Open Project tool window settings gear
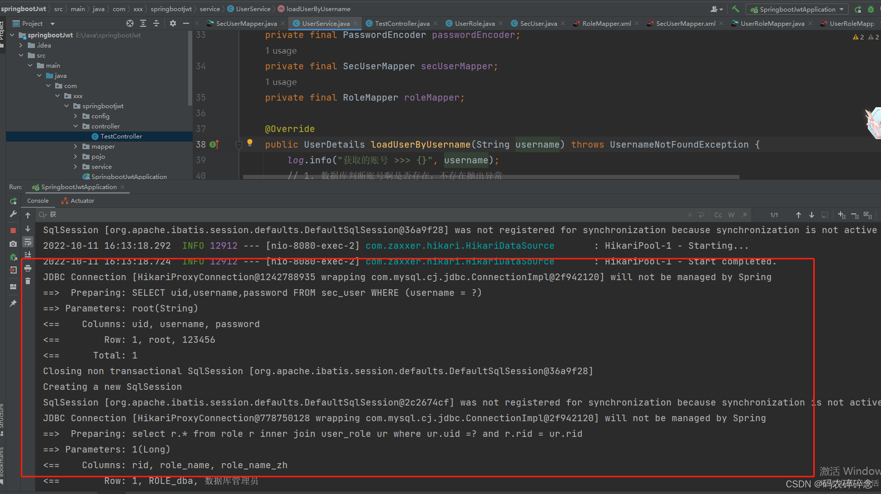 [x=173, y=23]
